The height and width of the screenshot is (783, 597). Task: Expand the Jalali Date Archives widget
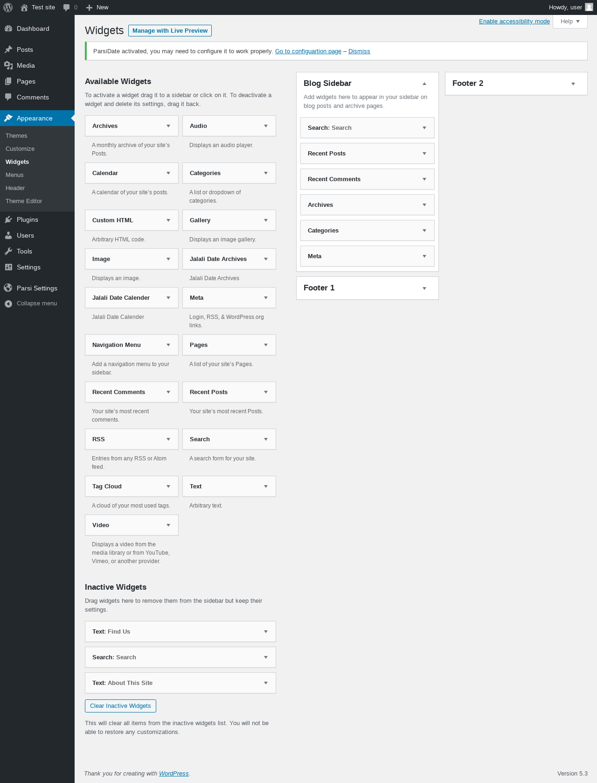(x=266, y=259)
